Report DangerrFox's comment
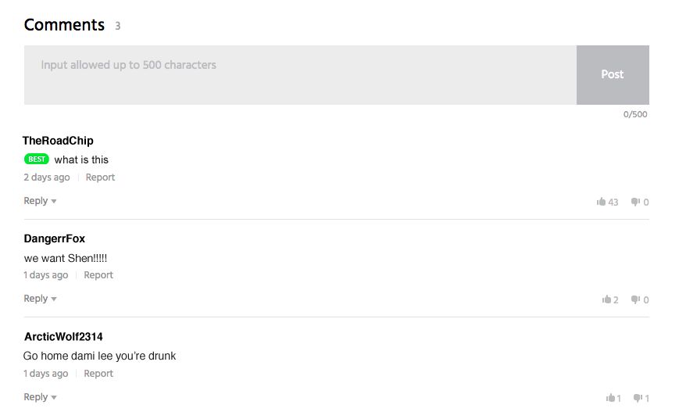Viewport: 679px width, 412px height. [x=98, y=275]
